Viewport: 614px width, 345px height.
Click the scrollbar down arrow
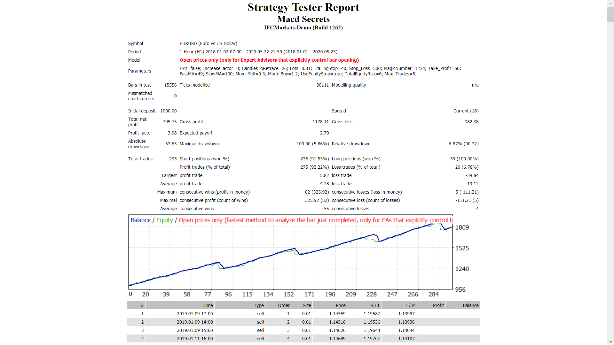pos(610,342)
